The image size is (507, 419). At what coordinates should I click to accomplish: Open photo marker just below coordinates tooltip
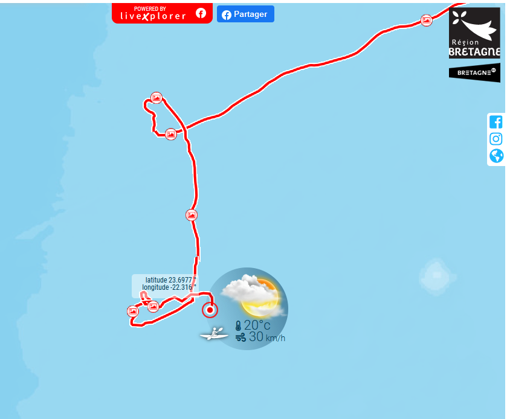click(153, 306)
